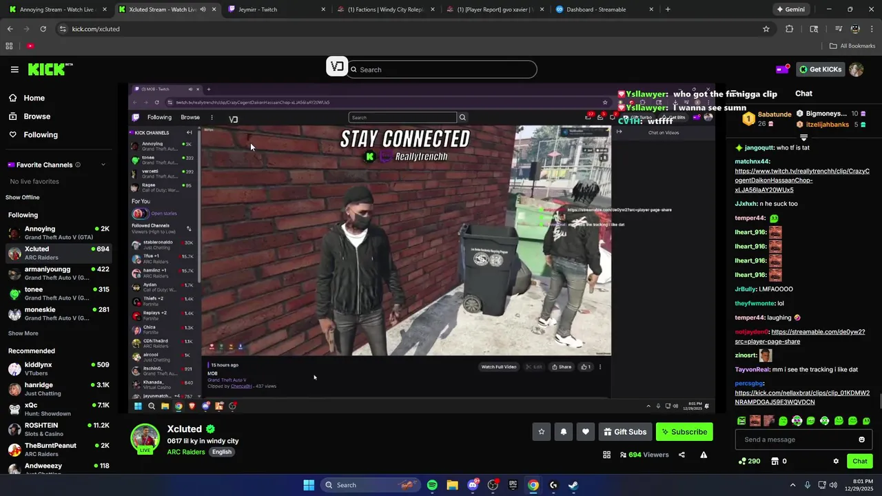This screenshot has height=496, width=882.
Task: Open Following in the sidebar
Action: [x=41, y=135]
